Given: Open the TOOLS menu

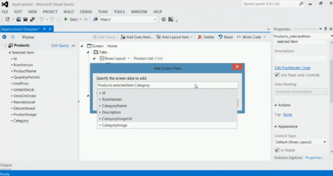Looking at the screenshot, I should coord(119,12).
